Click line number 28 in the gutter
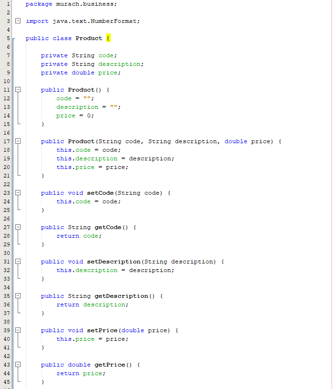This screenshot has width=333, height=389. coord(7,236)
